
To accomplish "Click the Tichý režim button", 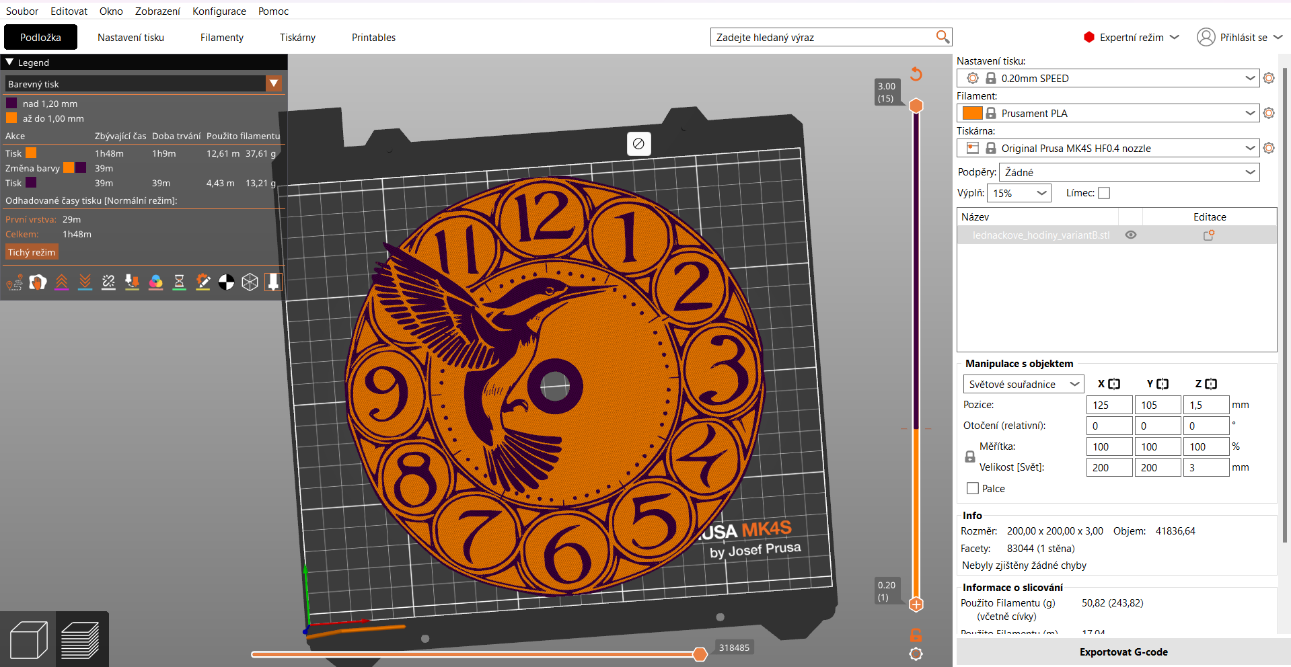I will click(x=32, y=252).
